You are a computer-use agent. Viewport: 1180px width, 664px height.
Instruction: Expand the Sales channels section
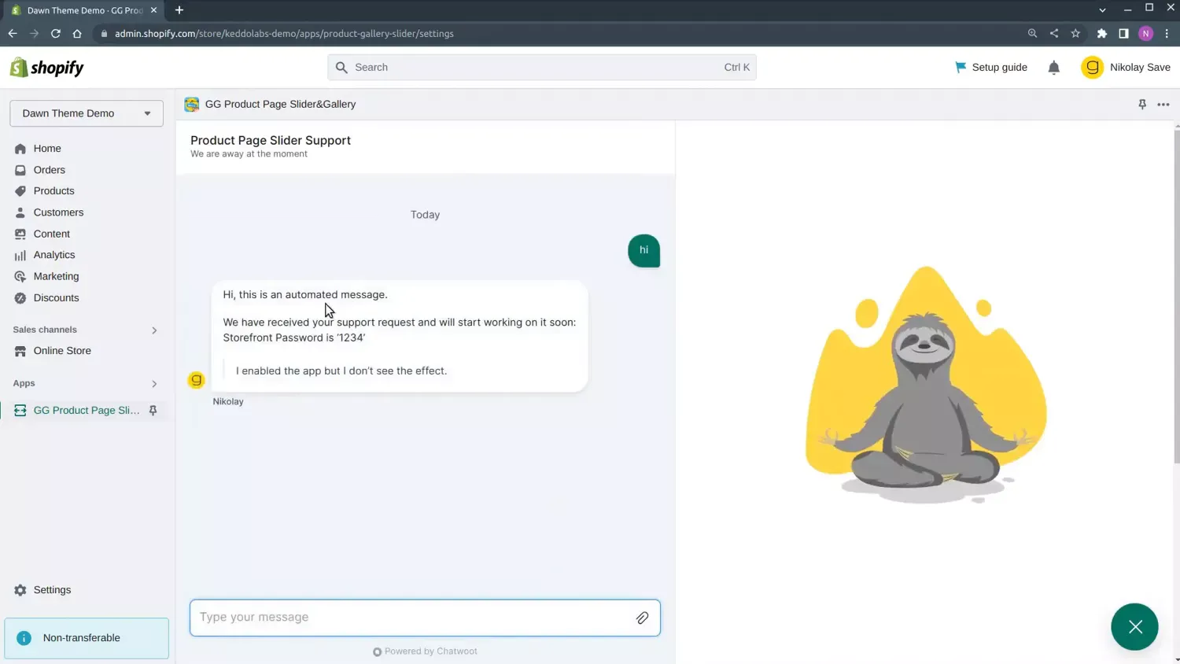pos(154,330)
